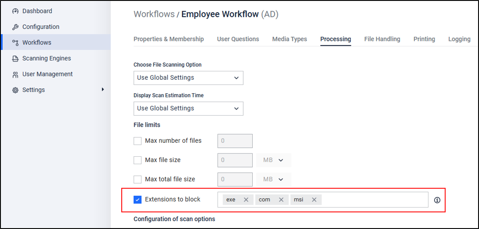
Task: Remove the msi extension tag
Action: click(x=314, y=200)
